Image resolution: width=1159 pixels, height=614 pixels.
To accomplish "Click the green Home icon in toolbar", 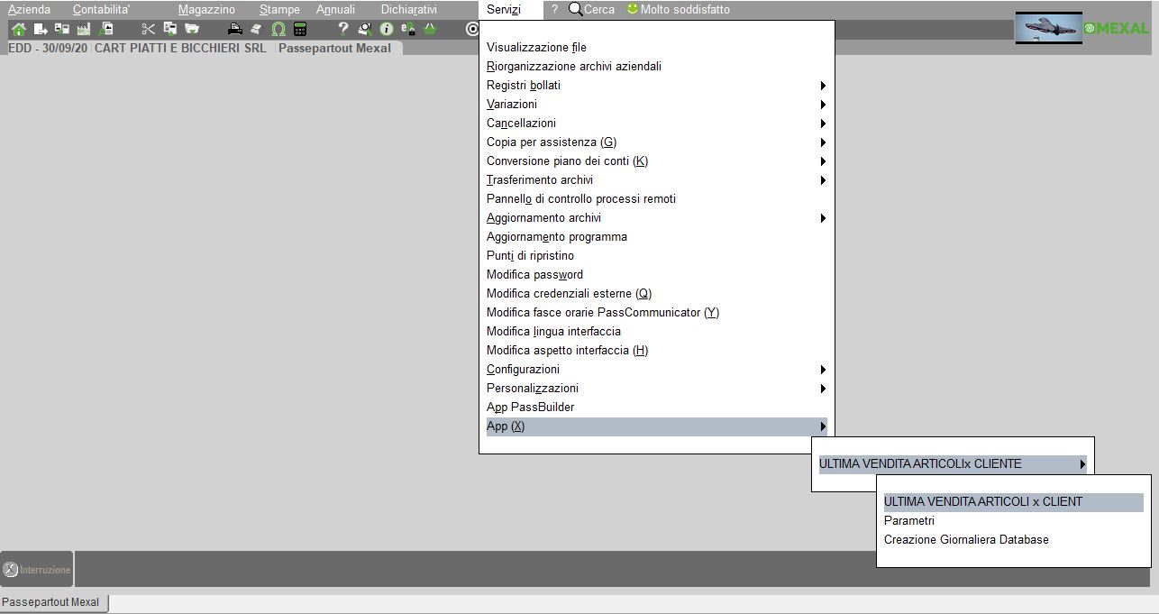I will [x=18, y=29].
